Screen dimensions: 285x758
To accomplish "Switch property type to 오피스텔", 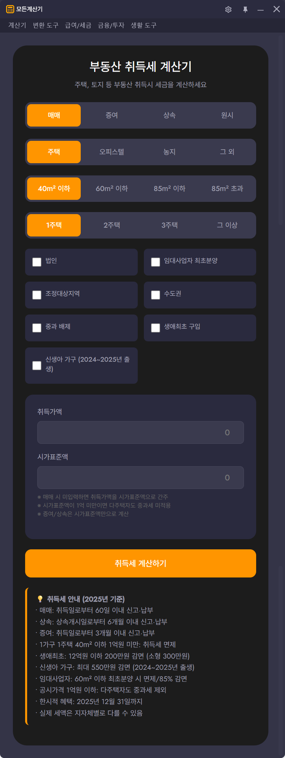I will click(112, 152).
